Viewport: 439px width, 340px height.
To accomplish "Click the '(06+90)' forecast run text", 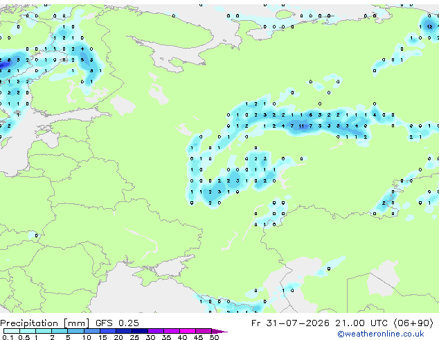I will pyautogui.click(x=413, y=323).
